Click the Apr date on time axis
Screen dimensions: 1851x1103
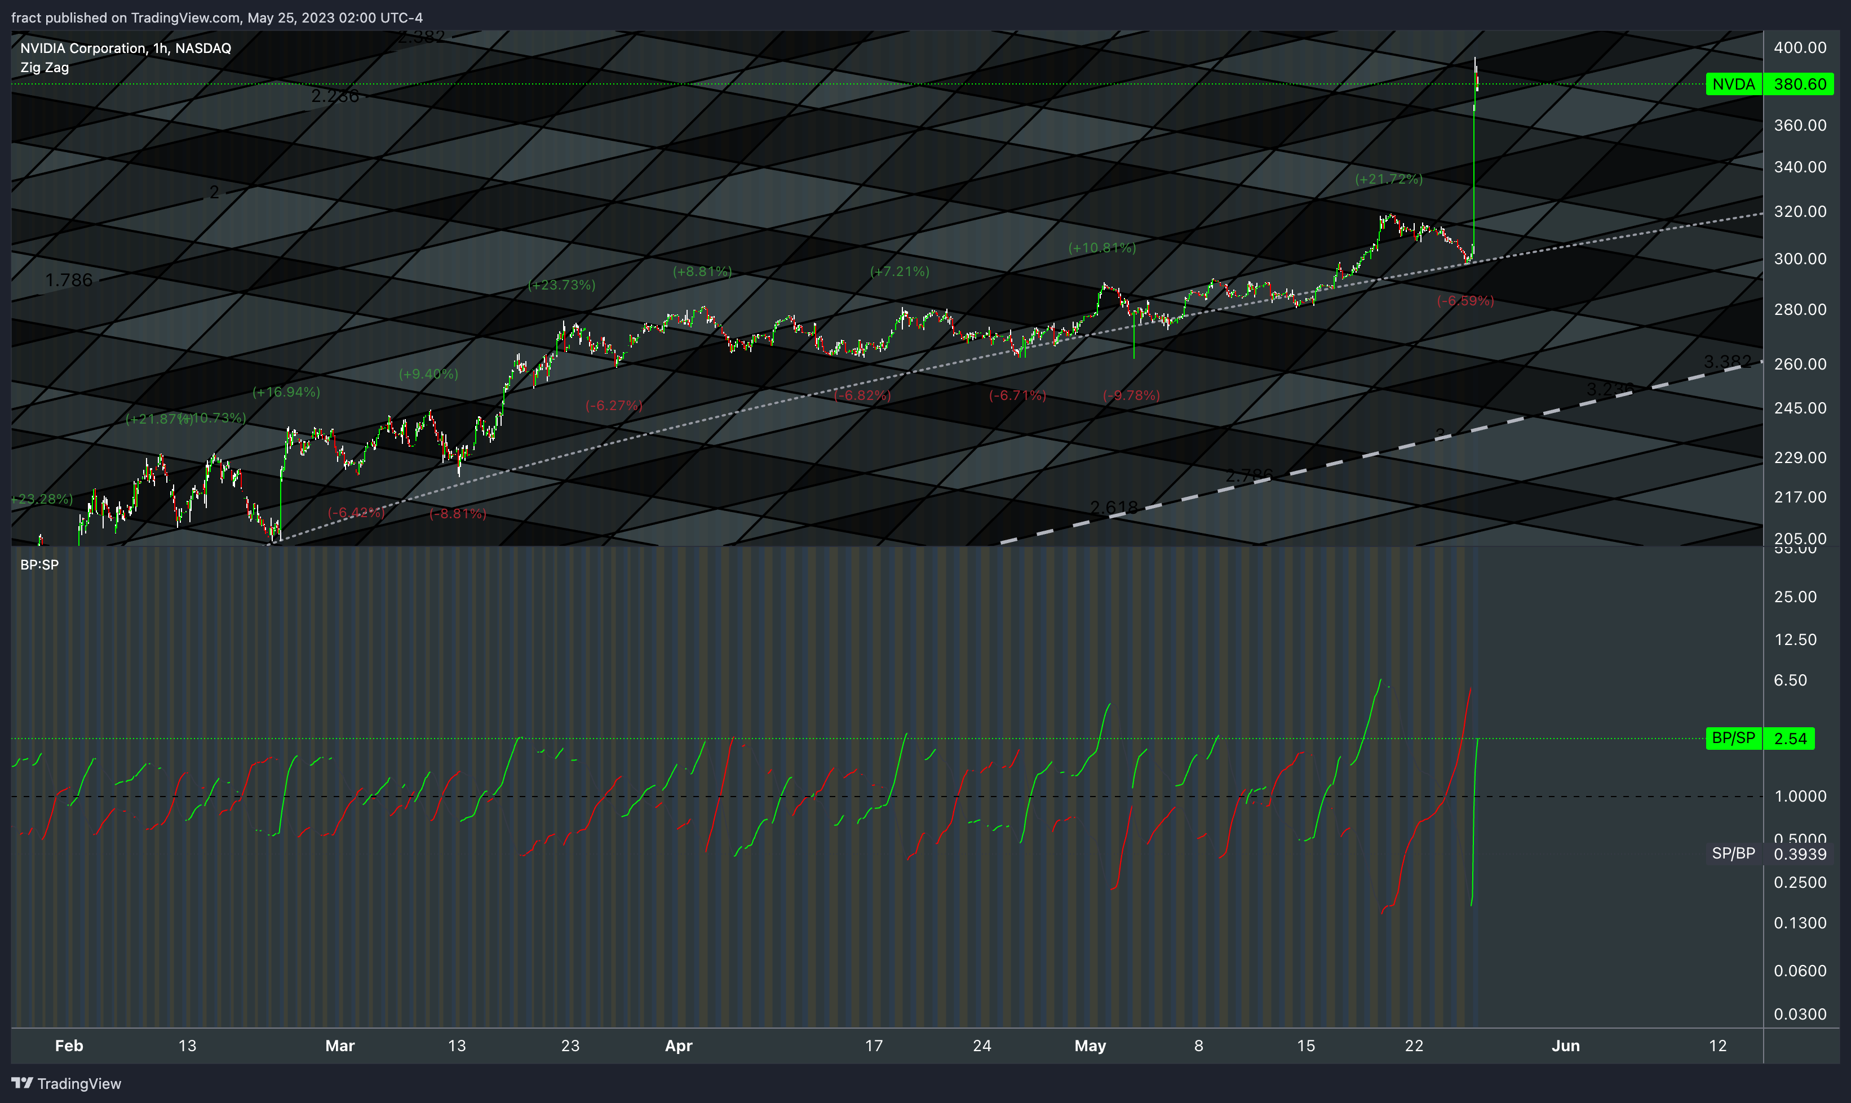point(678,1046)
